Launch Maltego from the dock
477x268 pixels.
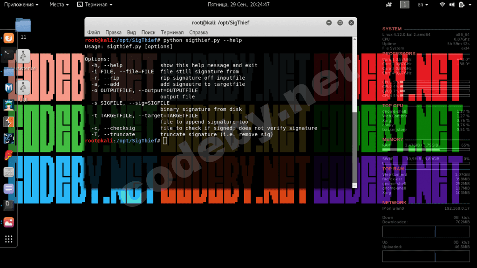coord(8,88)
